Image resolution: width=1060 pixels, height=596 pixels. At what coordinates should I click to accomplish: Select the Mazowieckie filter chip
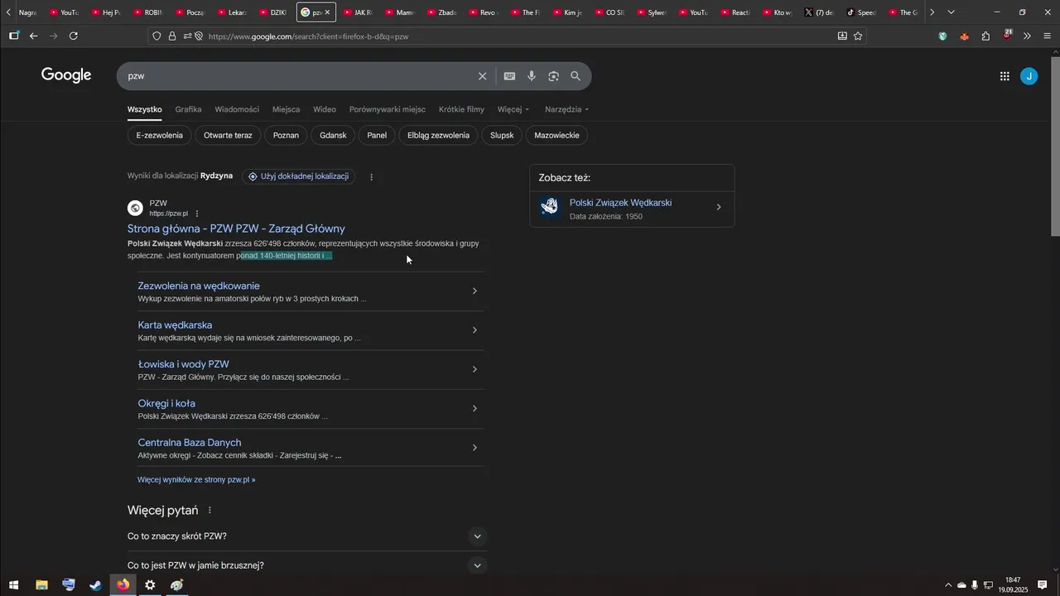(x=556, y=136)
